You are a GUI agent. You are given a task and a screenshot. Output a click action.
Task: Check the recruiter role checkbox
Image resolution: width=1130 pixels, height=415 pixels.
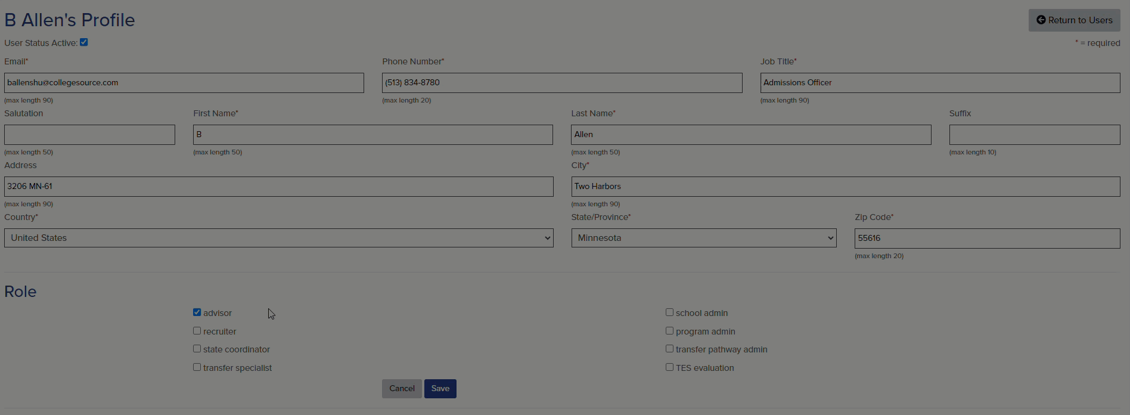pyautogui.click(x=197, y=331)
